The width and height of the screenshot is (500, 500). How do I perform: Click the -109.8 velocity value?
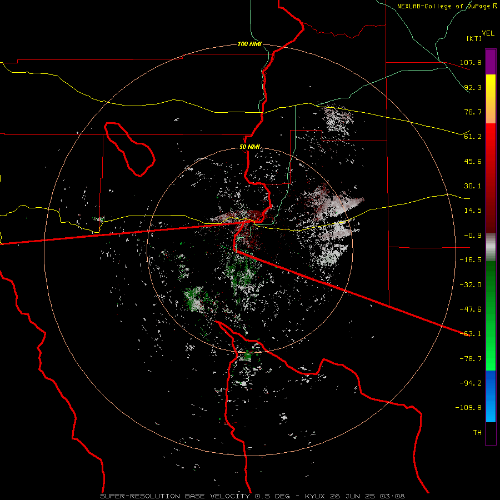click(469, 408)
